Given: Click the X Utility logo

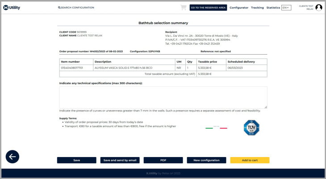Looking at the screenshot, I should [x=12, y=8].
